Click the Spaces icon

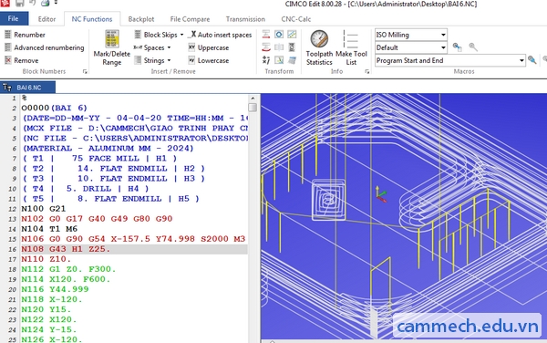coord(138,47)
